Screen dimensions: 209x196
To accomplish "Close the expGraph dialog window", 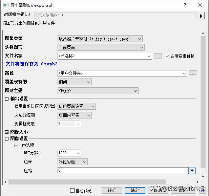I will pyautogui.click(x=200, y=5).
